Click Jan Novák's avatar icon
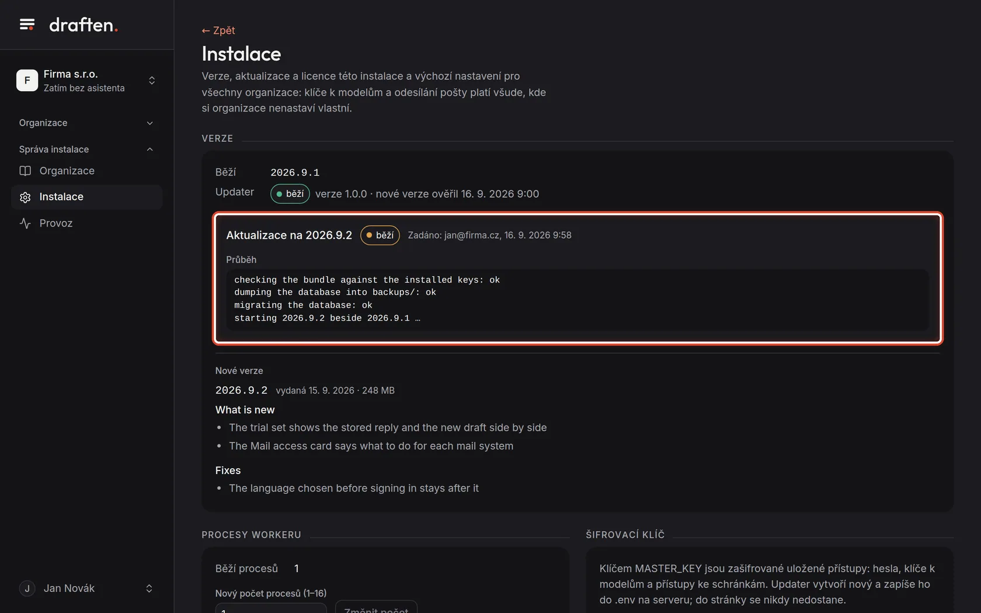981x613 pixels. pos(27,588)
